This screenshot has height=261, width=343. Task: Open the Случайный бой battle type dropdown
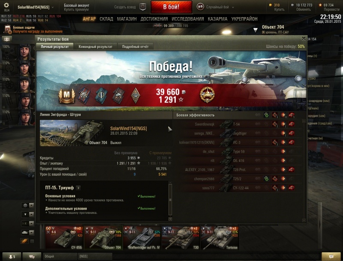(216, 7)
